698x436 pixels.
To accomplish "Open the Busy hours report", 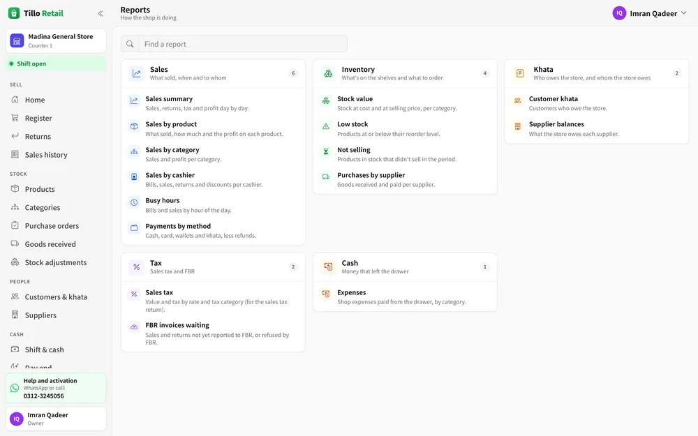I will [x=213, y=205].
